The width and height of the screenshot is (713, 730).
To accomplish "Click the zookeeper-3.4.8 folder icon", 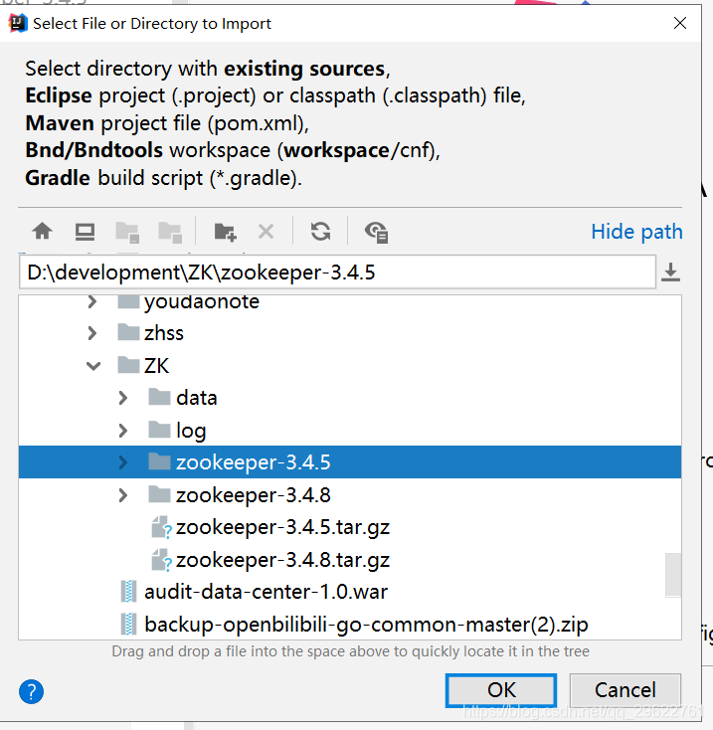I will 159,494.
